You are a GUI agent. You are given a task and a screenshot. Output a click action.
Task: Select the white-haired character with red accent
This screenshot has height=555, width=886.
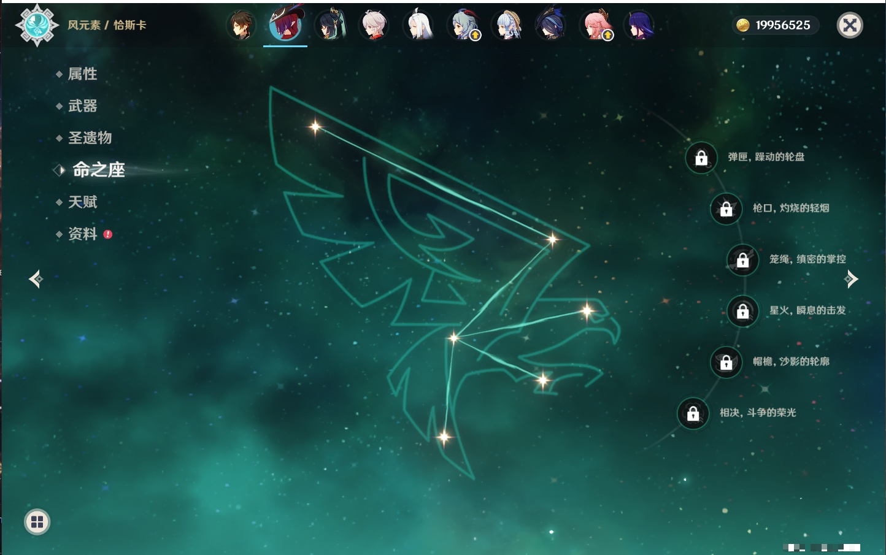(374, 26)
